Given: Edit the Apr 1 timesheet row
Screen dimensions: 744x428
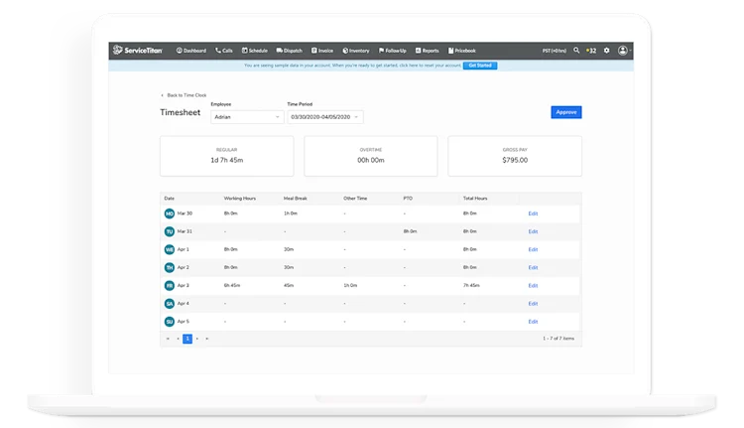Looking at the screenshot, I should tap(533, 249).
